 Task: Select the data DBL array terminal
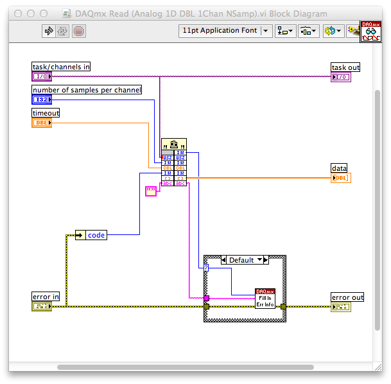(341, 178)
